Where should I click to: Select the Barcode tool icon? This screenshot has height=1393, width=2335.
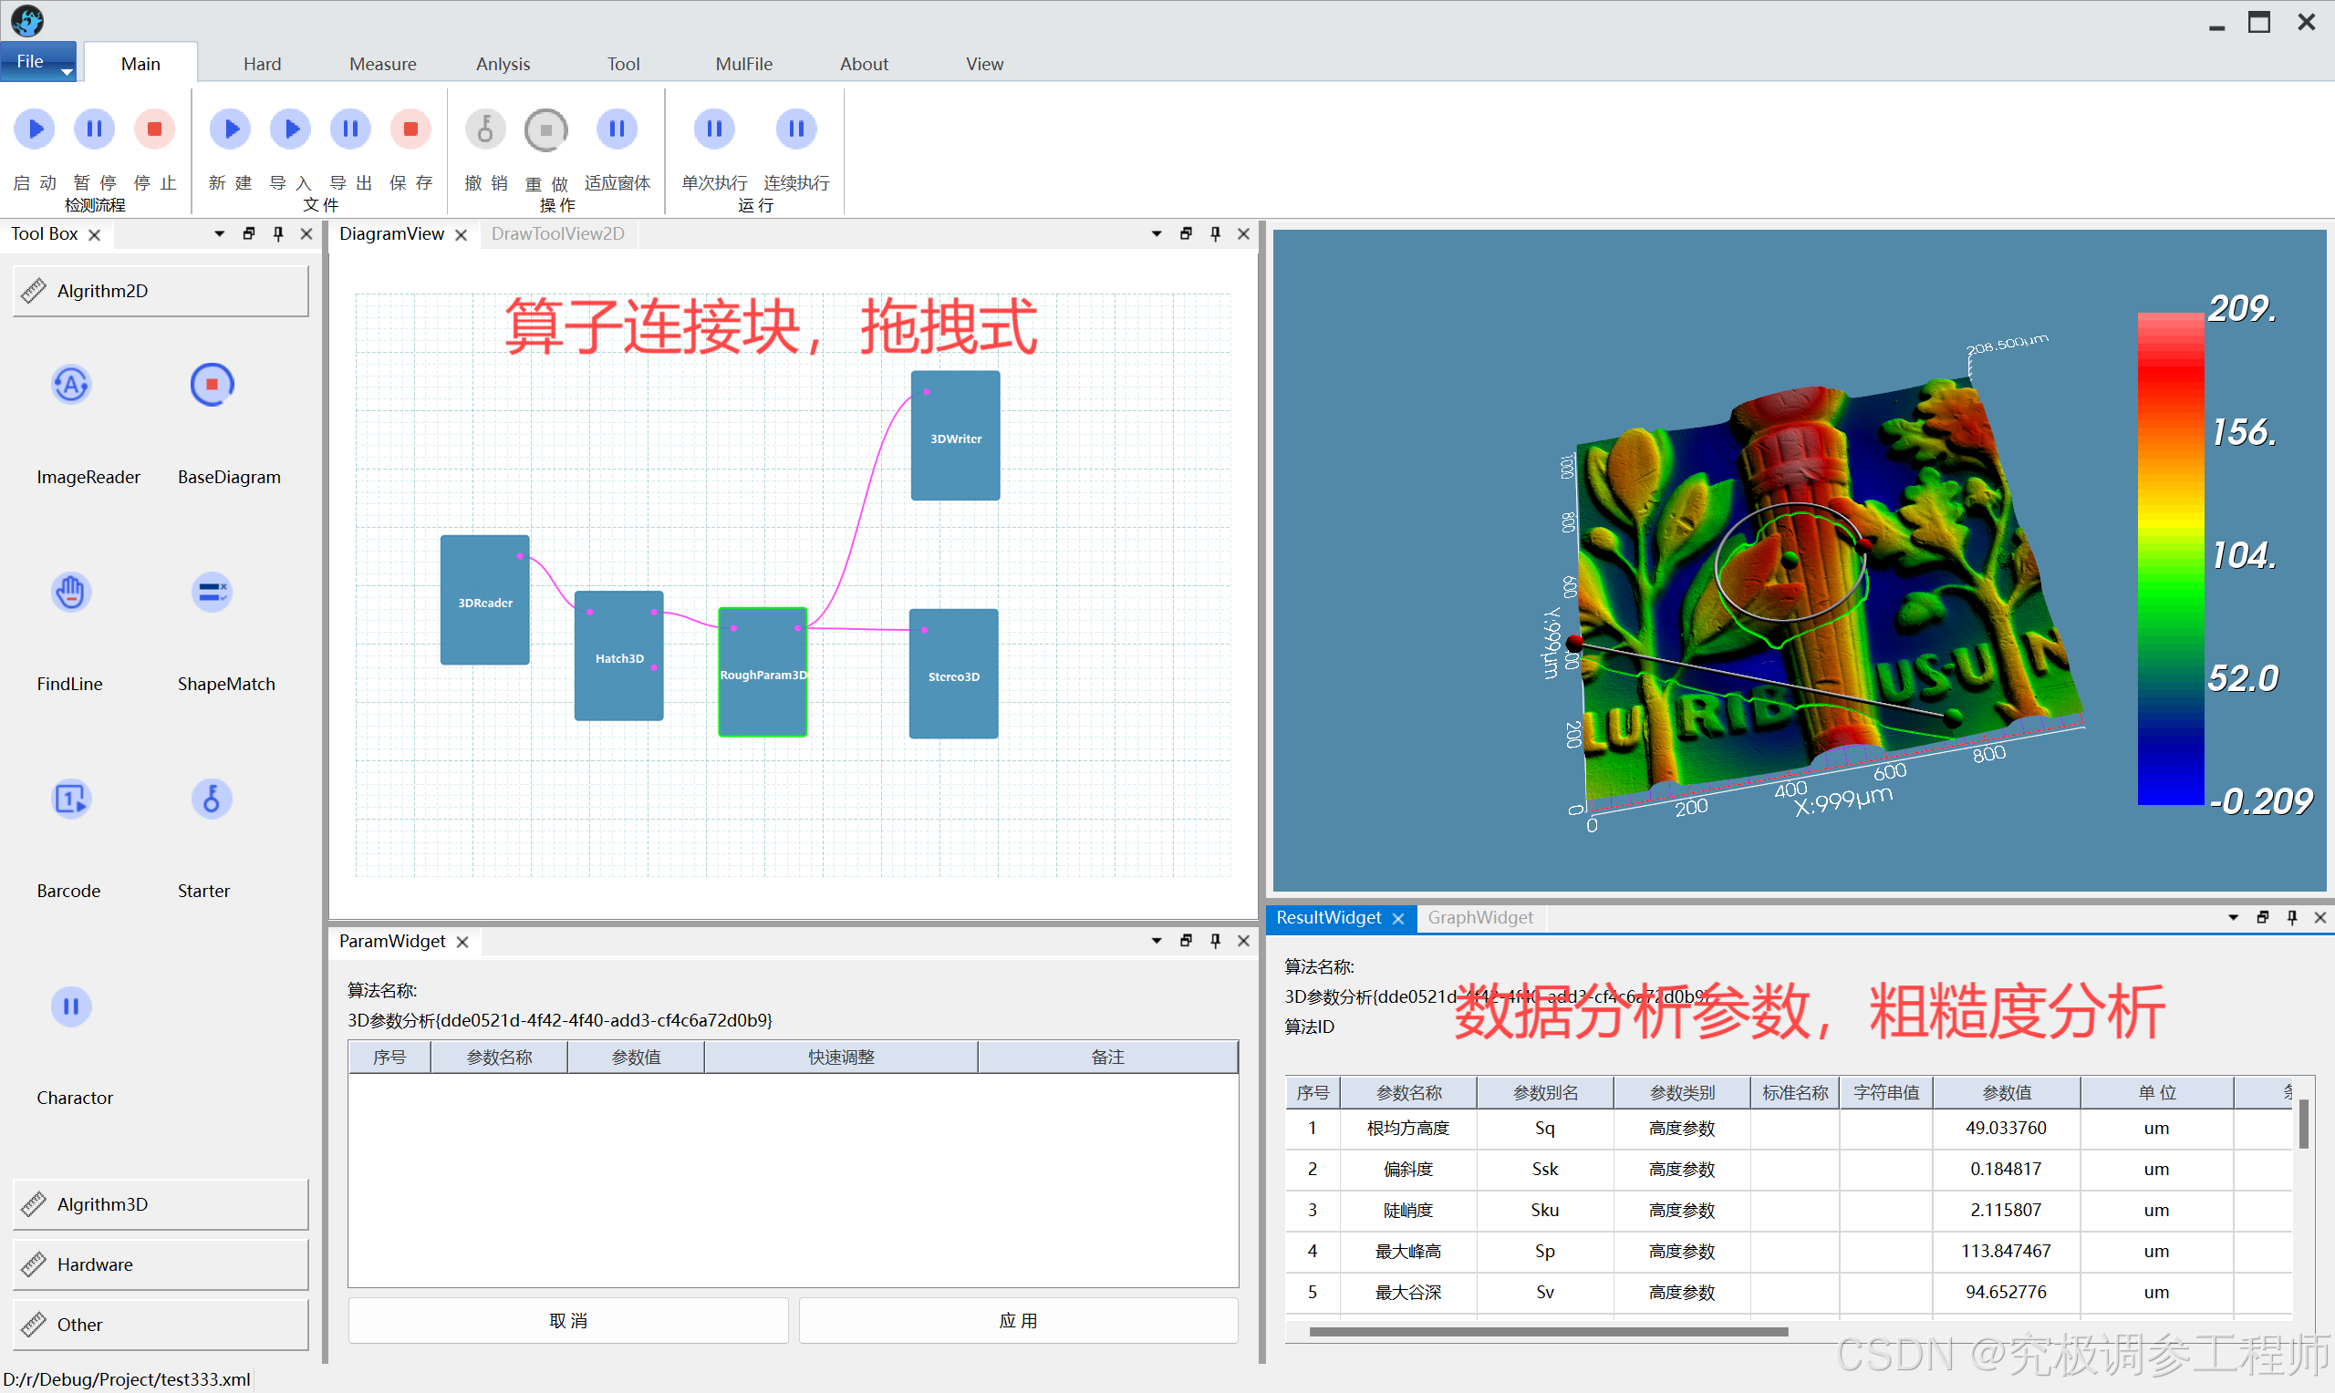click(x=71, y=799)
